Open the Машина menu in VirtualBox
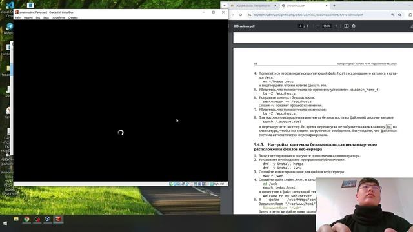This screenshot has width=413, height=232. [28, 17]
